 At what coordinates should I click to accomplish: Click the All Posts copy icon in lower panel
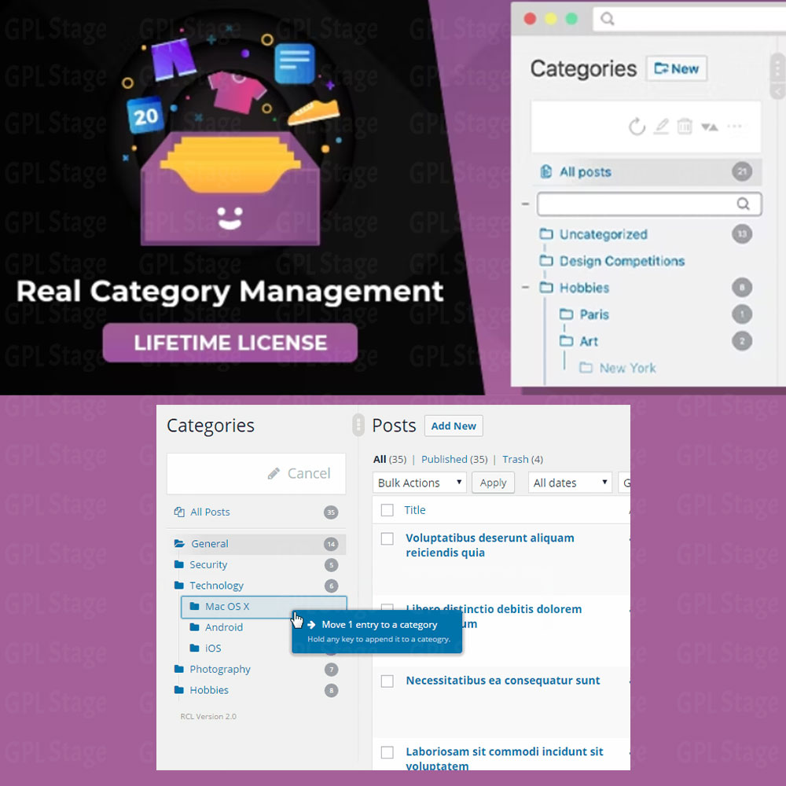(179, 512)
